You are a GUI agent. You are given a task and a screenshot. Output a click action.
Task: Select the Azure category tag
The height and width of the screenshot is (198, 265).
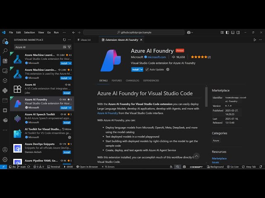coord(216,140)
